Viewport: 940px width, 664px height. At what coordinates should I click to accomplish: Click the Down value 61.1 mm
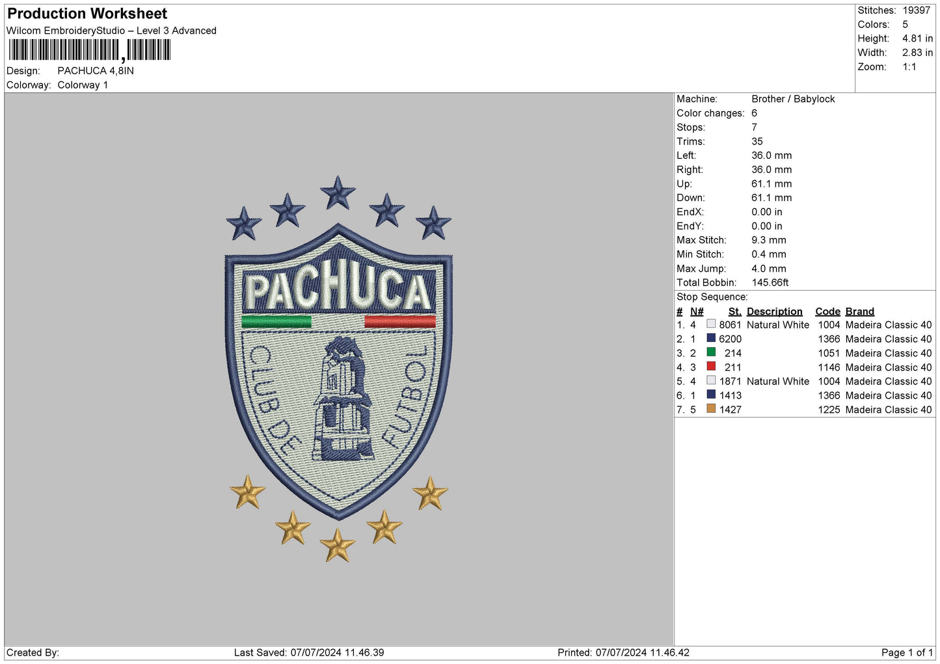click(772, 198)
